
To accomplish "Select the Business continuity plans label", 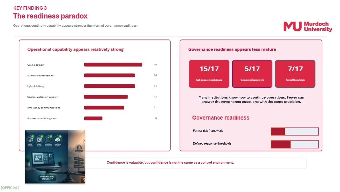I will (x=42, y=118).
